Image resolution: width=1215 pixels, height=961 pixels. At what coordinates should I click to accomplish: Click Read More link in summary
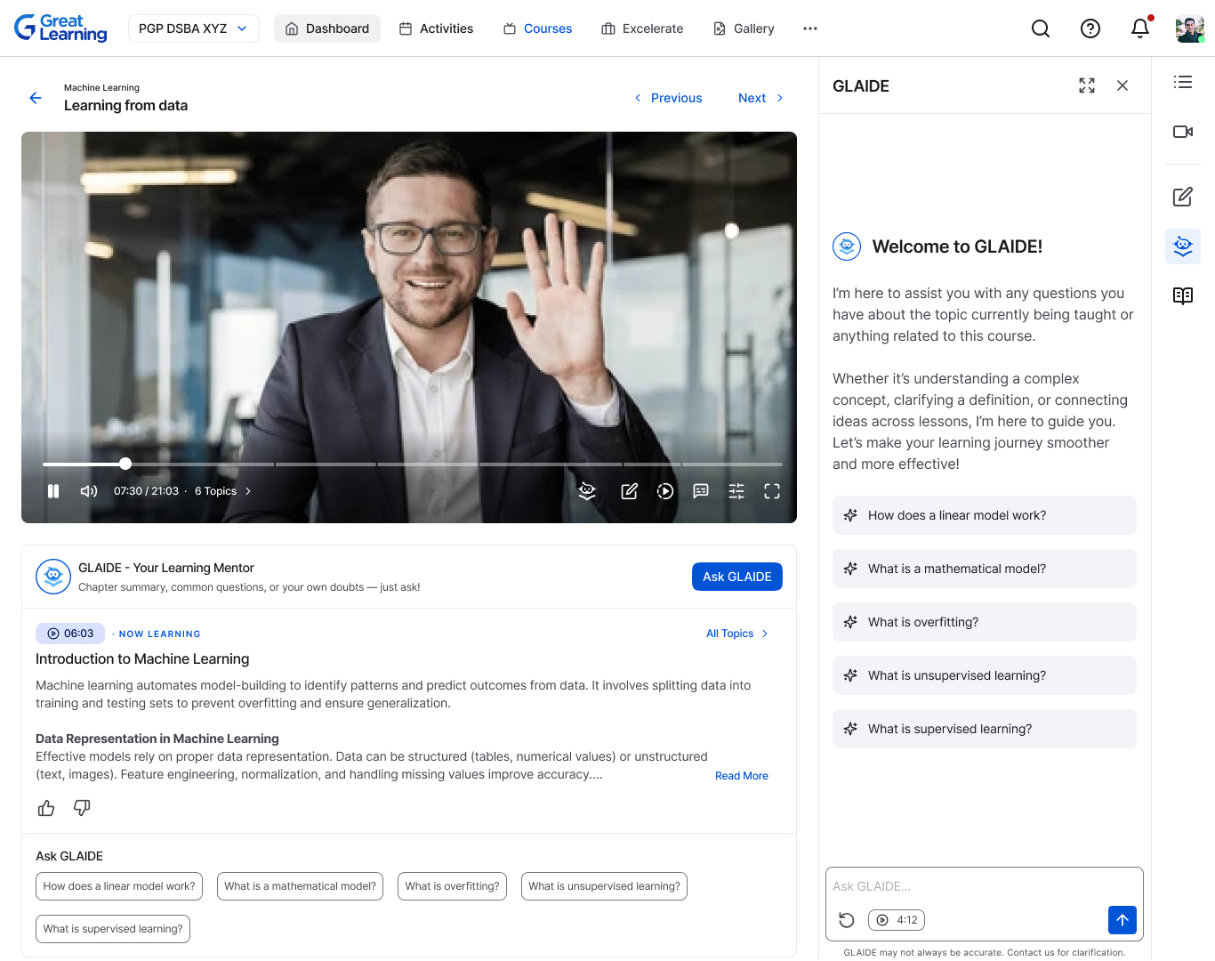pyautogui.click(x=741, y=776)
